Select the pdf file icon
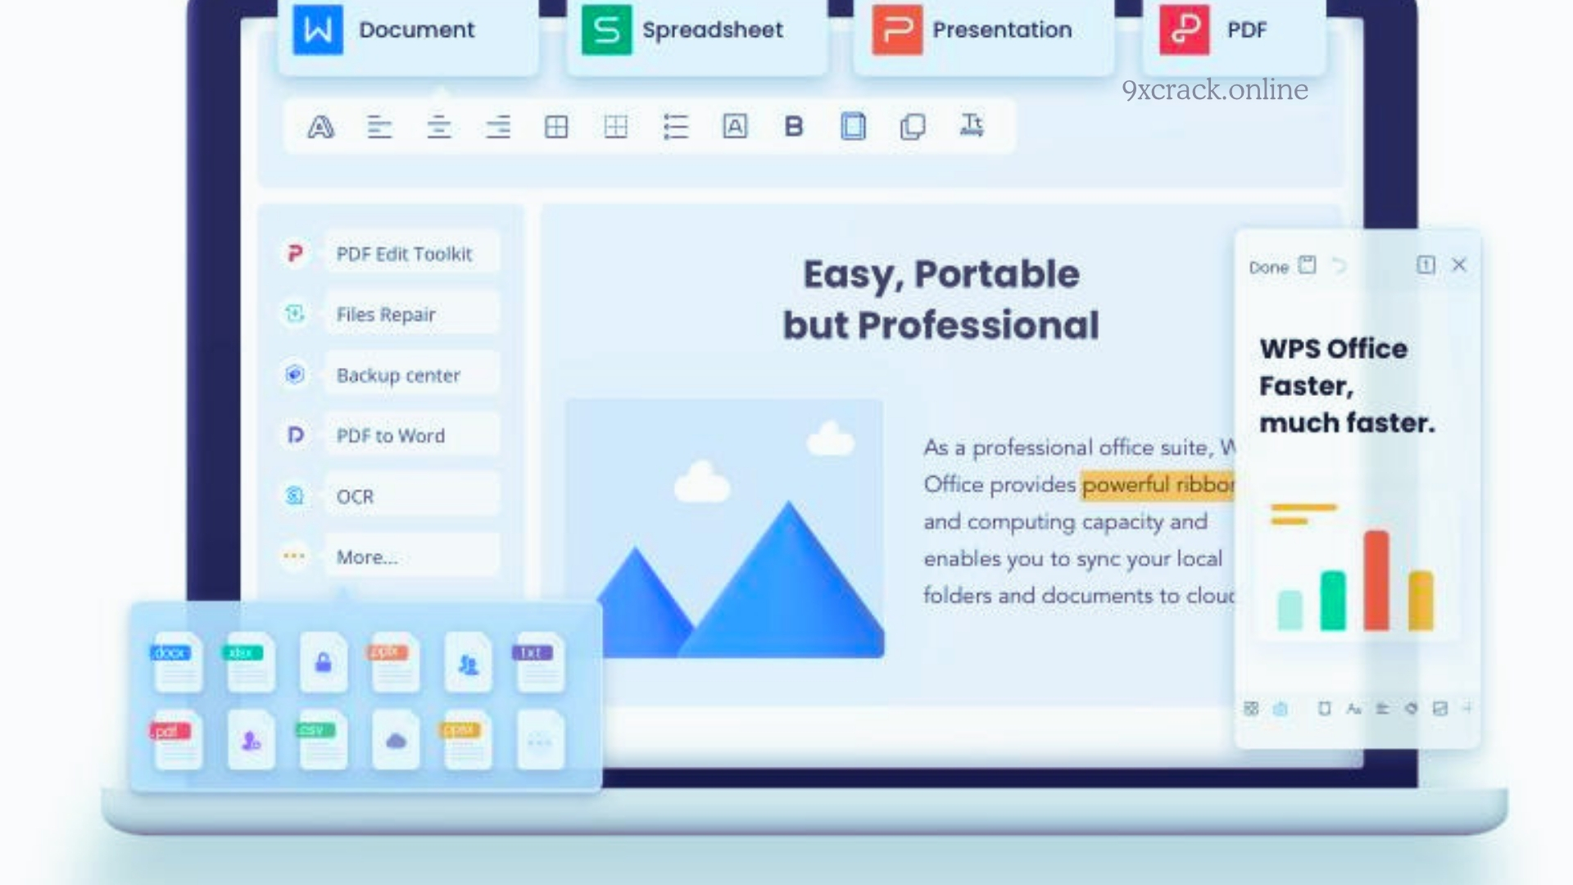 175,740
